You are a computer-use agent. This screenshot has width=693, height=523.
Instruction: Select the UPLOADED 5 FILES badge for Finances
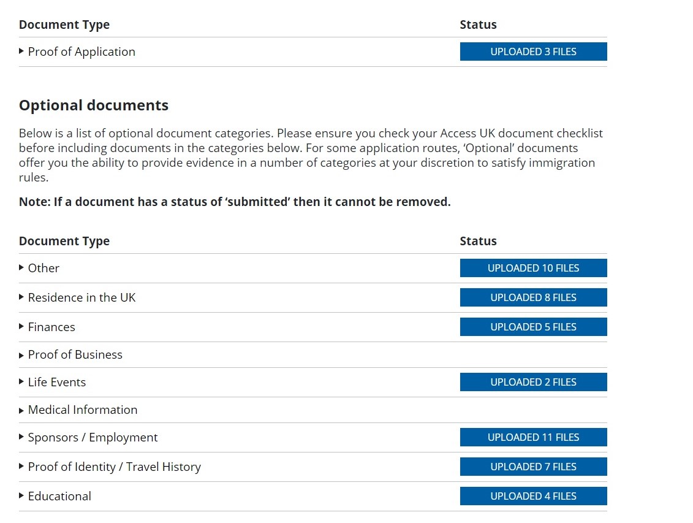533,327
